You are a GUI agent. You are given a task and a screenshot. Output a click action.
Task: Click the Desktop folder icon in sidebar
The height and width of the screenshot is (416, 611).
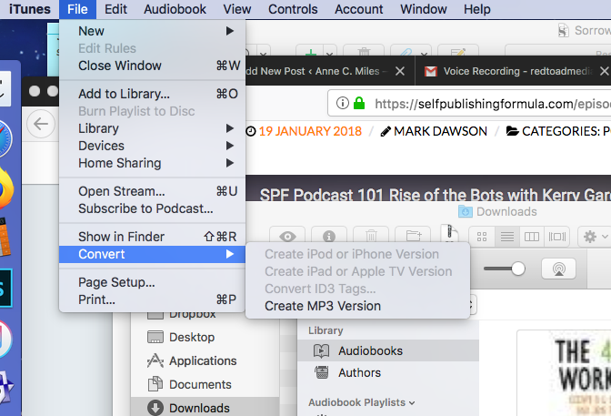[x=155, y=337]
